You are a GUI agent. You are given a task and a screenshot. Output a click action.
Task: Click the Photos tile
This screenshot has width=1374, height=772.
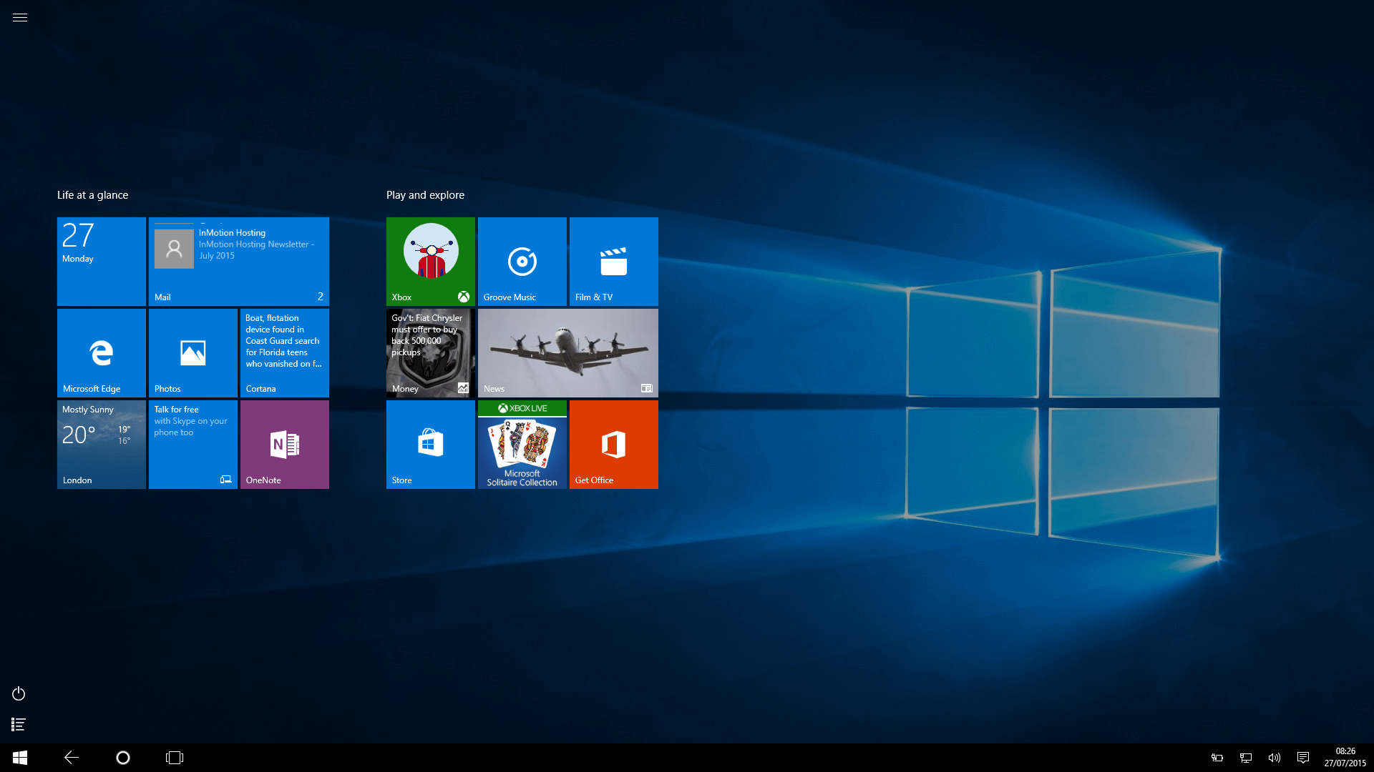193,352
